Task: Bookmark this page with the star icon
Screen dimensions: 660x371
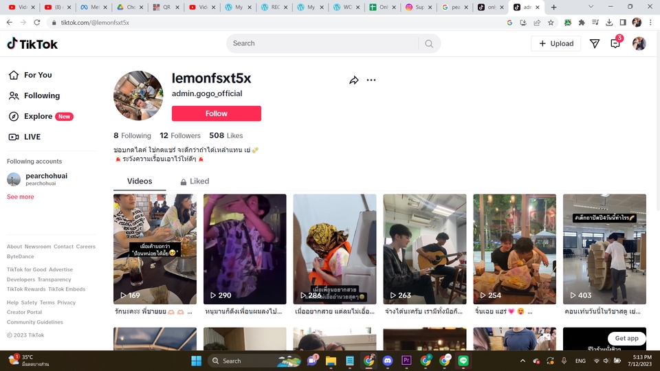Action: [551, 23]
